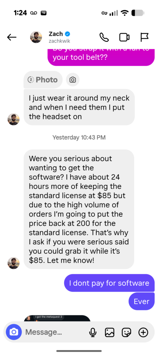This screenshot has height=356, width=158.
Task: Tap the "Ever" message bubble
Action: pos(141,301)
